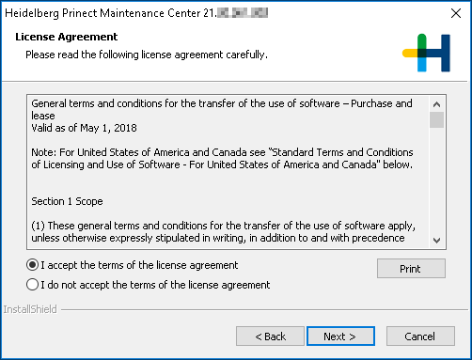
Task: Click the installer title bar text
Action: click(136, 13)
